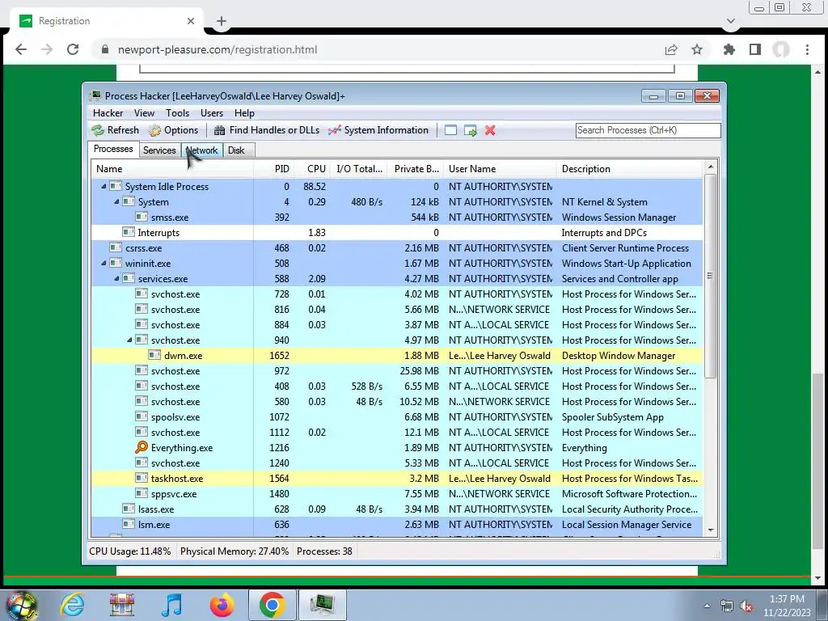Open a new Chrome tab
828x621 pixels.
click(x=222, y=21)
